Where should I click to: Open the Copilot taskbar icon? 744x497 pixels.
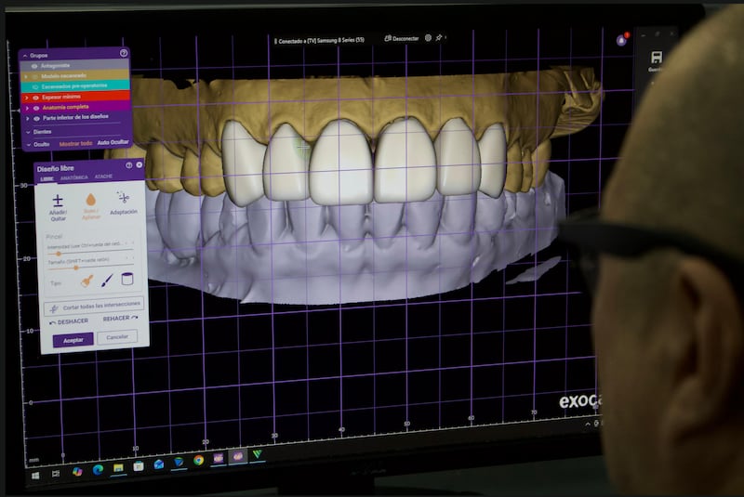click(77, 471)
